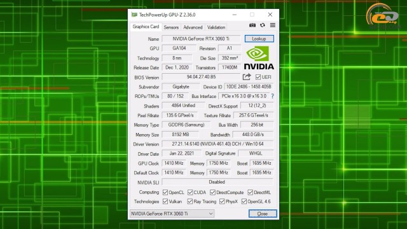The height and width of the screenshot is (229, 407).
Task: Click the Driver Version field 27.21.14.6140
Action: pos(217,144)
